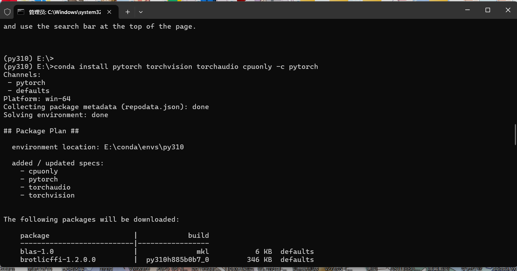
Task: Click the 'Solving environment: done' line
Action: point(56,115)
